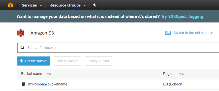
Task: Create a new bucket
Action: click(34, 61)
